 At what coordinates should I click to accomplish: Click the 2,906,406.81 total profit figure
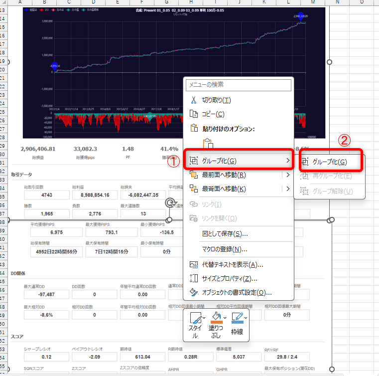click(x=38, y=149)
